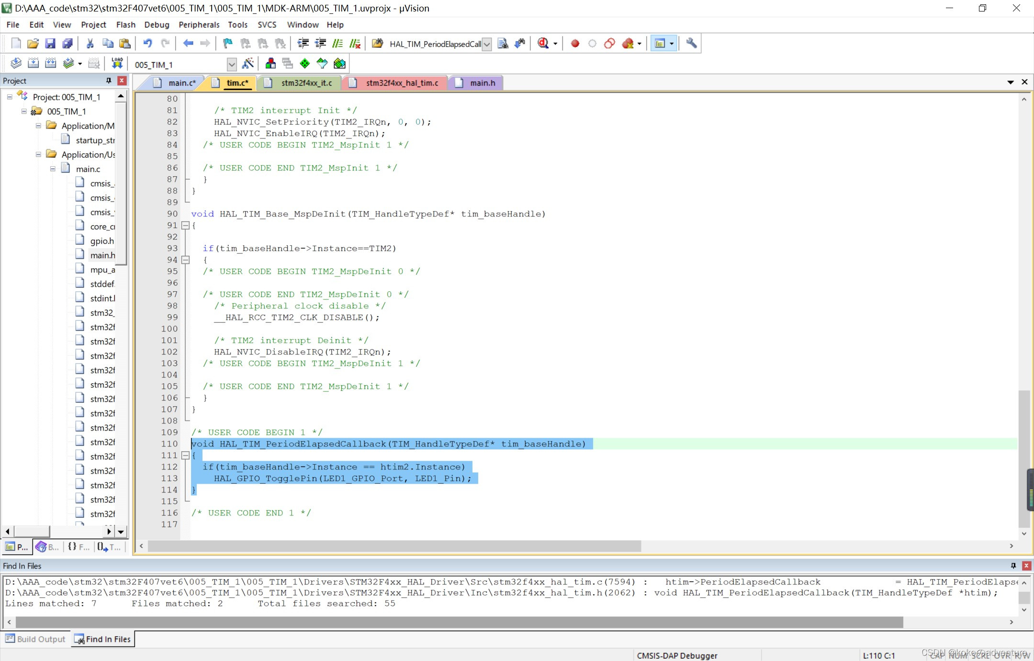Screen dimensions: 1034x661
Task: Collapse code fold at line 91
Action: point(185,226)
